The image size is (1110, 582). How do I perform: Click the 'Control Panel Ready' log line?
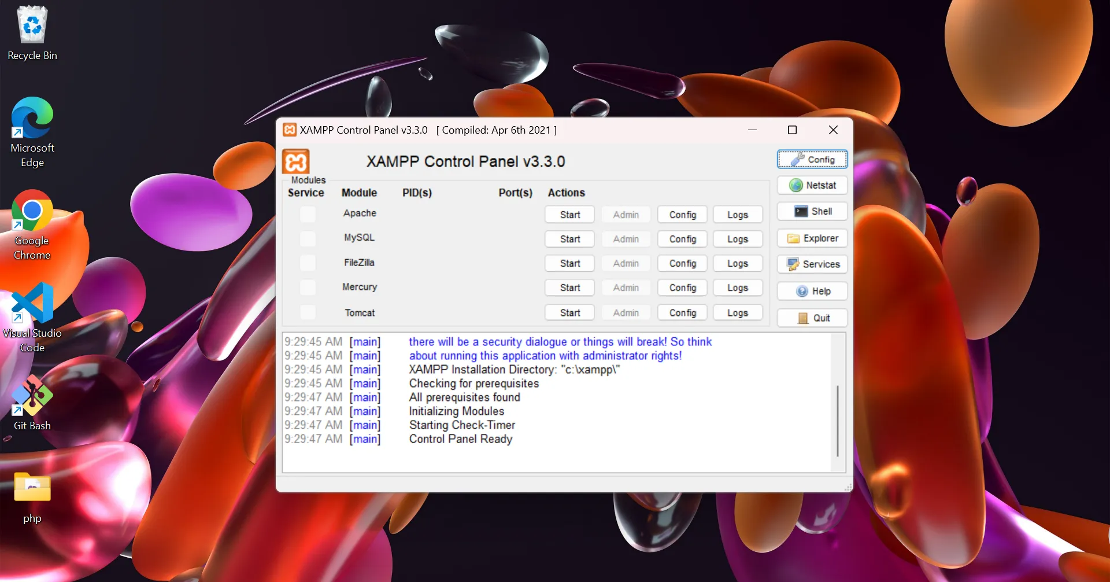click(x=461, y=439)
